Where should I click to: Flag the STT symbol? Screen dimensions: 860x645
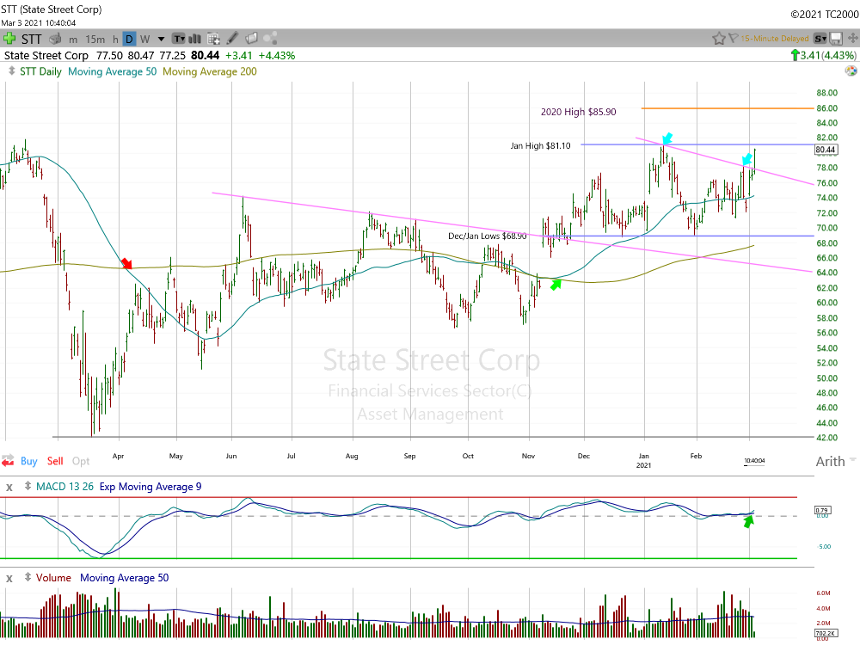[734, 39]
